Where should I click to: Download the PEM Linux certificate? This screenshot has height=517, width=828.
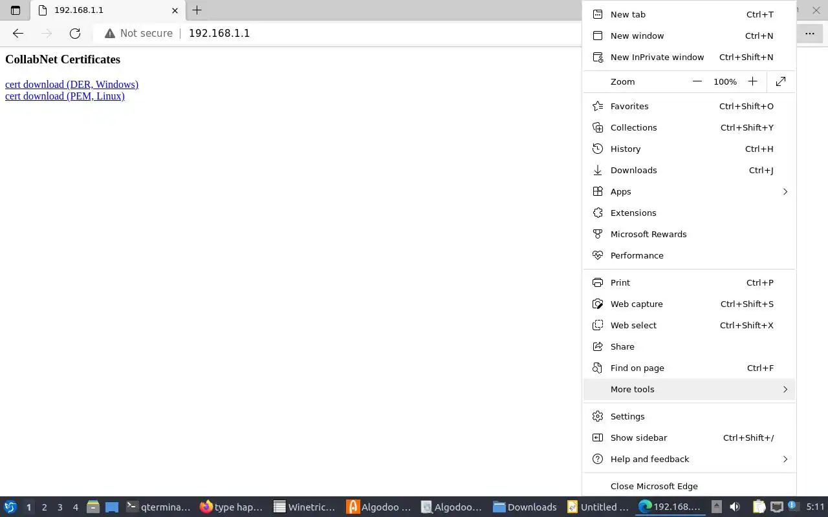pos(65,96)
